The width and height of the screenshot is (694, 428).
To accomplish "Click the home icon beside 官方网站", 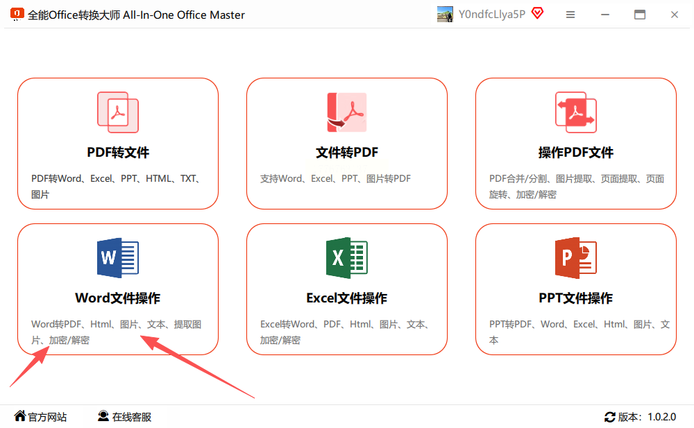I will point(20,416).
